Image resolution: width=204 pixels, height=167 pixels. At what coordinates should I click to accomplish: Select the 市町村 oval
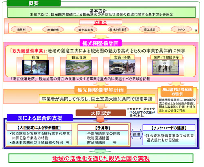click(x=21, y=29)
